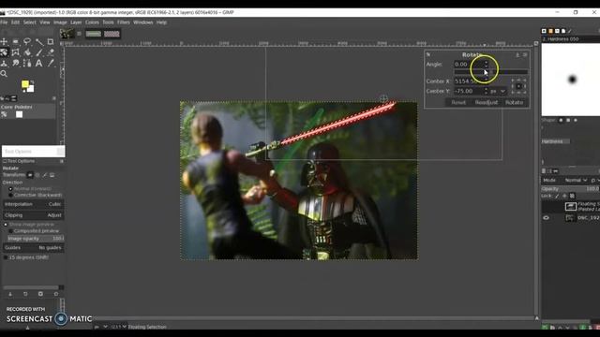Open px unit dropdown in Rotate dialog
The image size is (600, 337).
[498, 92]
